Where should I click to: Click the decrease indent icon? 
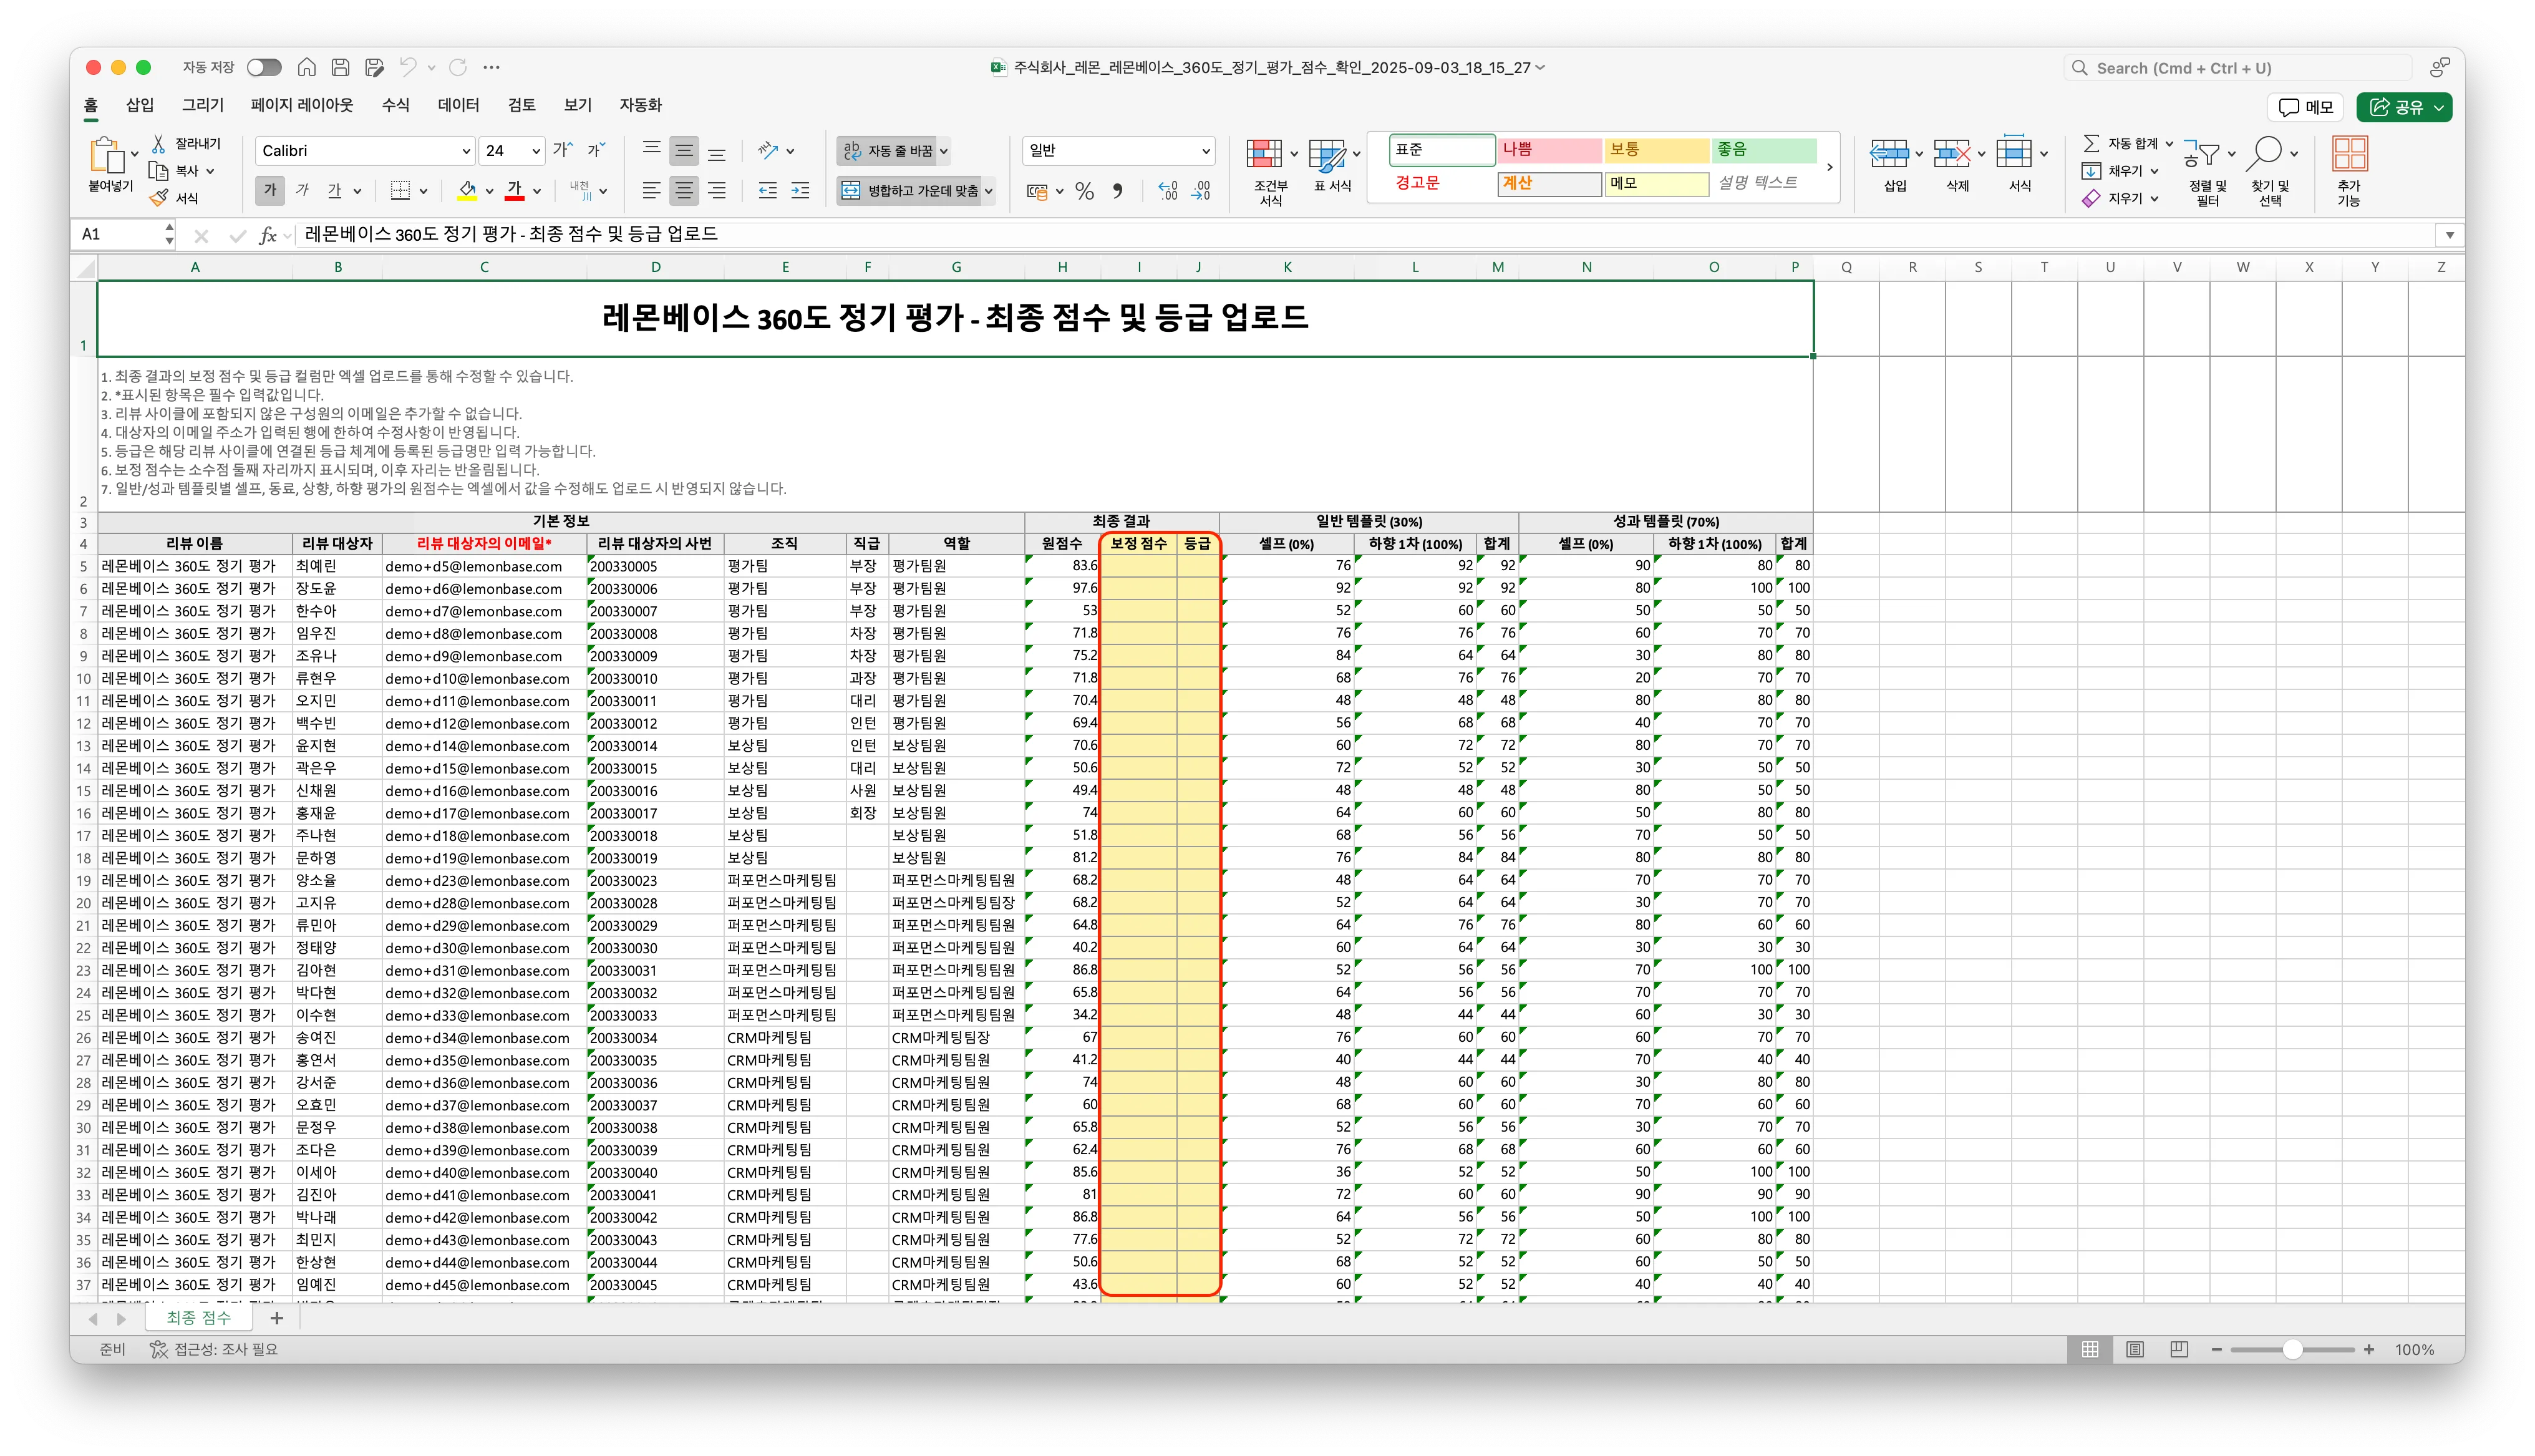[x=768, y=190]
